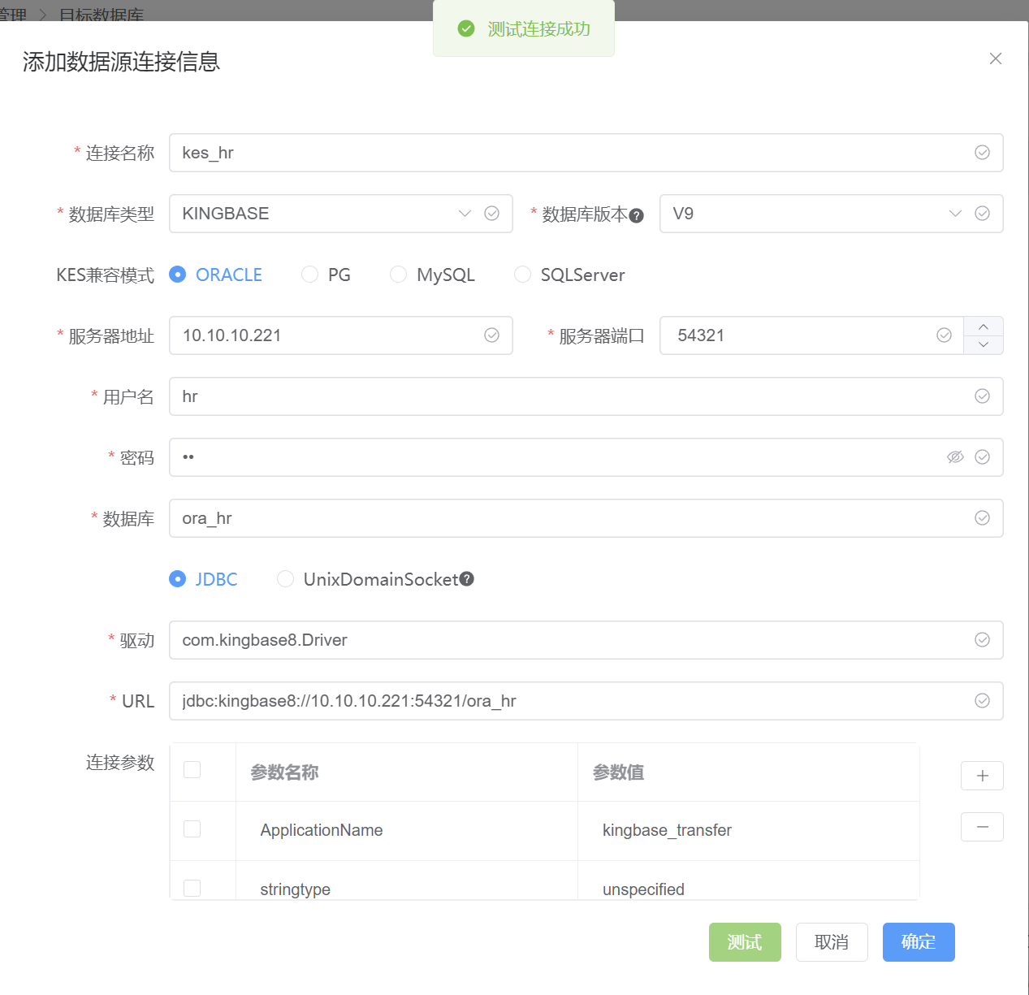Click the unspecified parameter value cell
1029x995 pixels.
tap(749, 881)
